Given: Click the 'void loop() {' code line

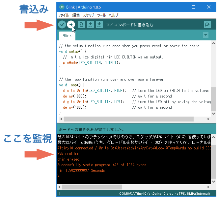Looking at the screenshot, I should 72,85.
